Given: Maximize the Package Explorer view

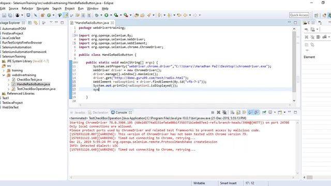Looking at the screenshot, I should click(x=62, y=22).
